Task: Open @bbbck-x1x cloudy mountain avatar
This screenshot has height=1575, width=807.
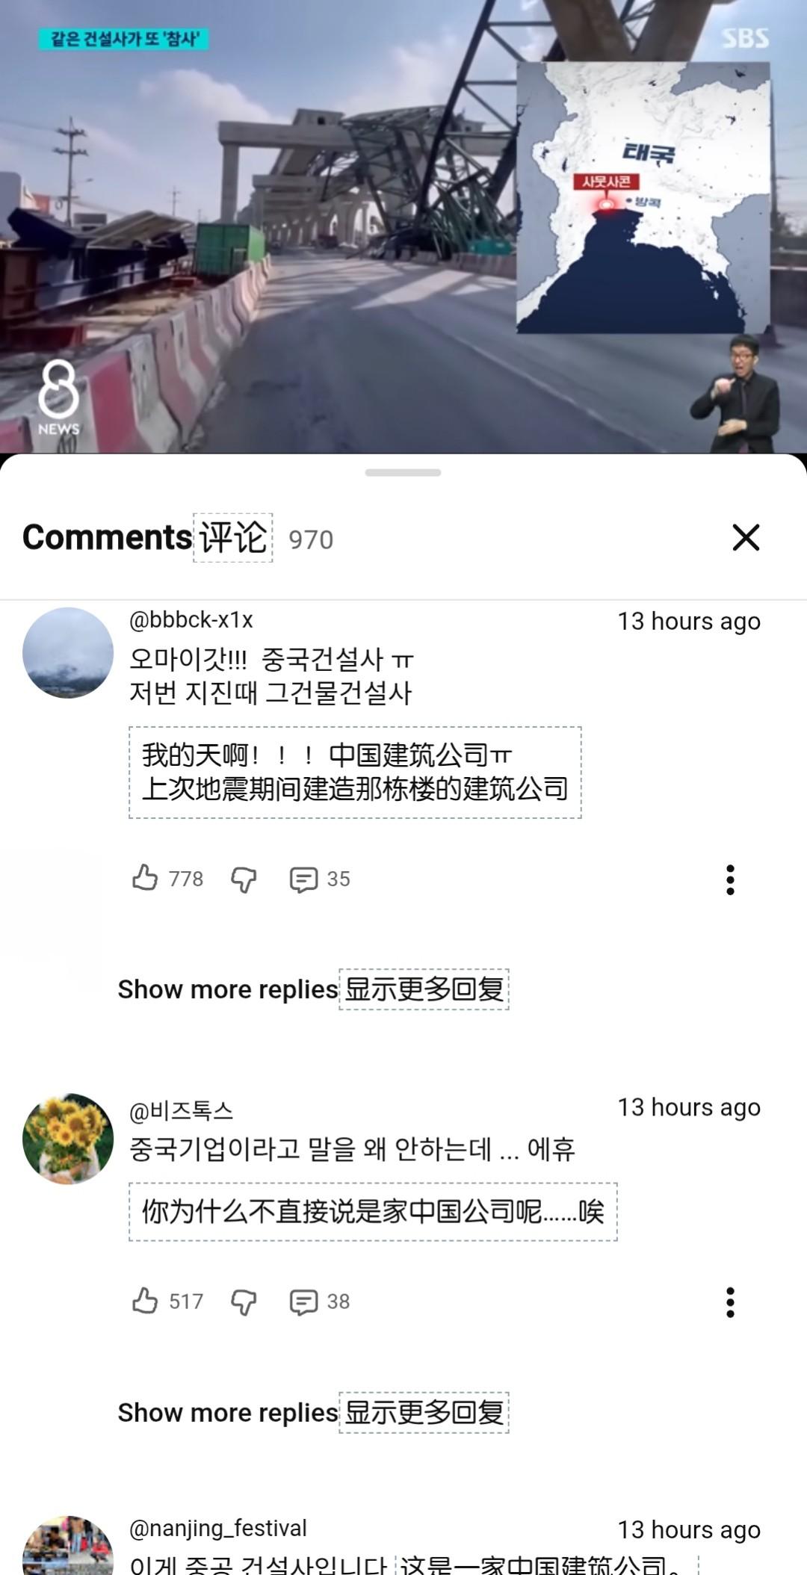Action: point(68,653)
